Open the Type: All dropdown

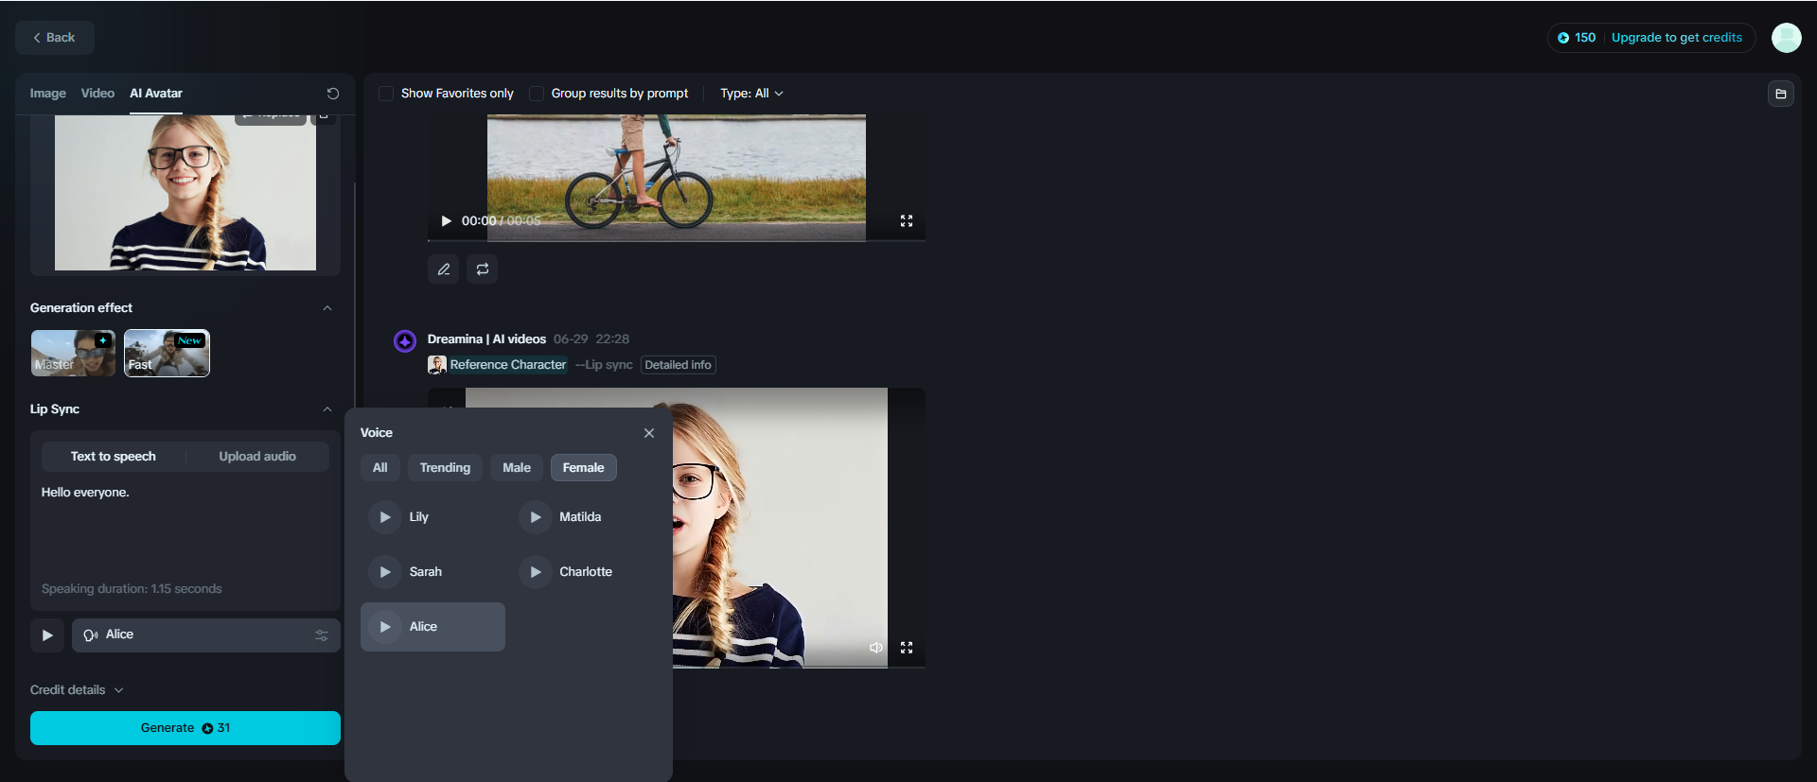click(751, 94)
